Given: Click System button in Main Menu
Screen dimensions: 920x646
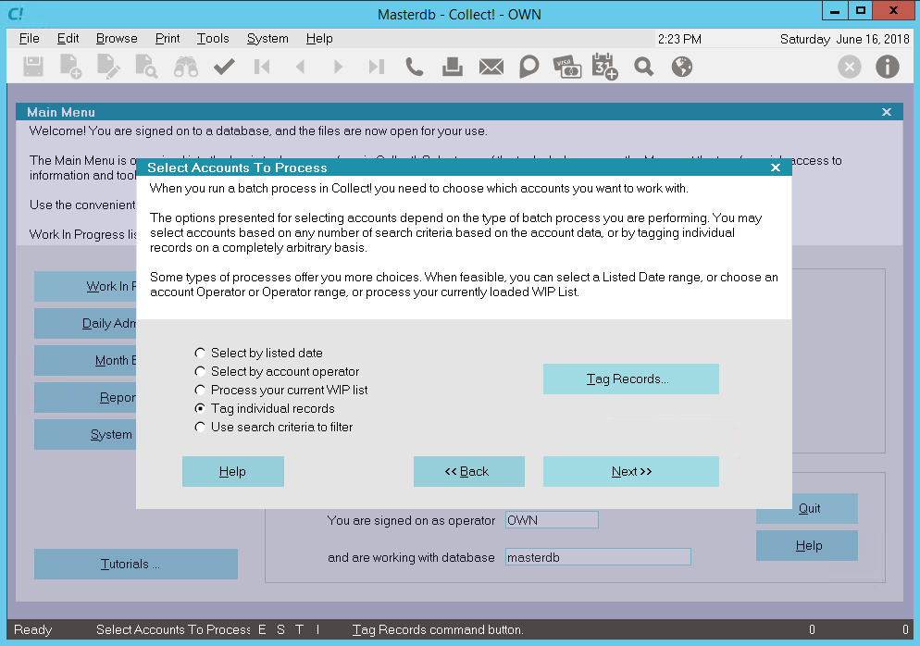Looking at the screenshot, I should click(85, 434).
